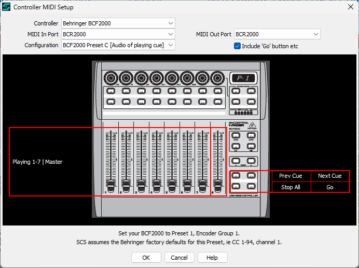359x268 pixels.
Task: Click the P- 1 preset display
Action: pos(243,78)
